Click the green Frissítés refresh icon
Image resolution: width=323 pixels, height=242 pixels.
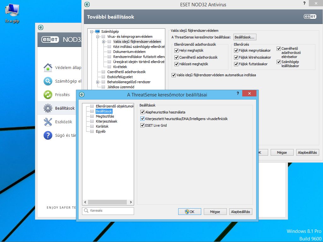point(48,95)
